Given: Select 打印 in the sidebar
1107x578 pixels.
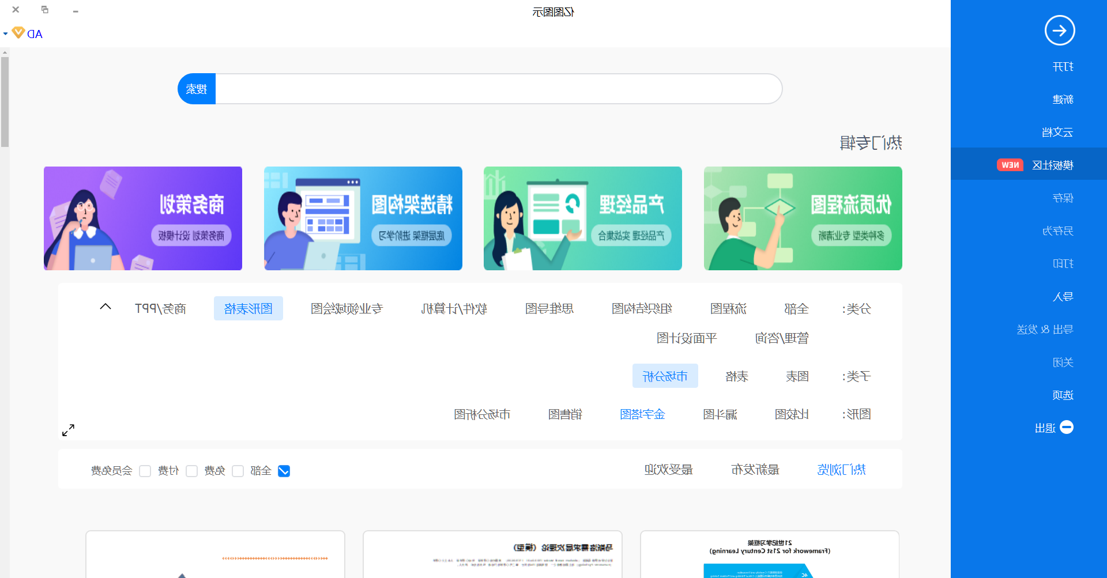Looking at the screenshot, I should pos(1063,264).
